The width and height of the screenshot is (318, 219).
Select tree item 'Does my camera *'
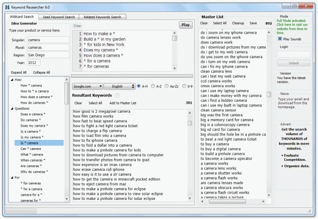click(x=34, y=126)
